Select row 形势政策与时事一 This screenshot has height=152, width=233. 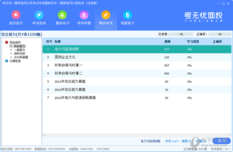tap(137, 65)
